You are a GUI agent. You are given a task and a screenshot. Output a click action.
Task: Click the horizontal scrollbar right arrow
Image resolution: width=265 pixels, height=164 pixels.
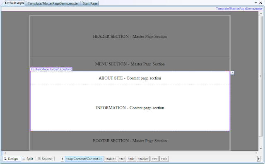pyautogui.click(x=256, y=153)
